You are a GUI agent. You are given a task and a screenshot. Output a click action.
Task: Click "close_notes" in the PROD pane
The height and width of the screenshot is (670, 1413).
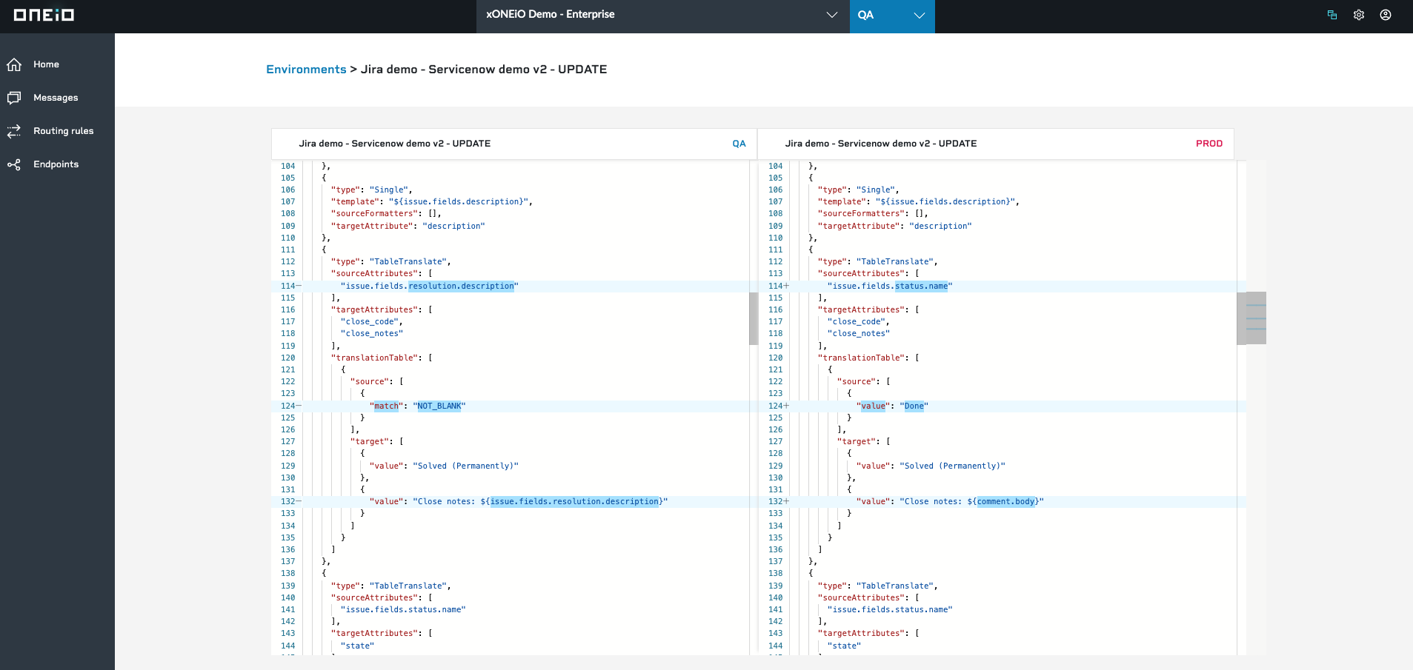pos(859,333)
